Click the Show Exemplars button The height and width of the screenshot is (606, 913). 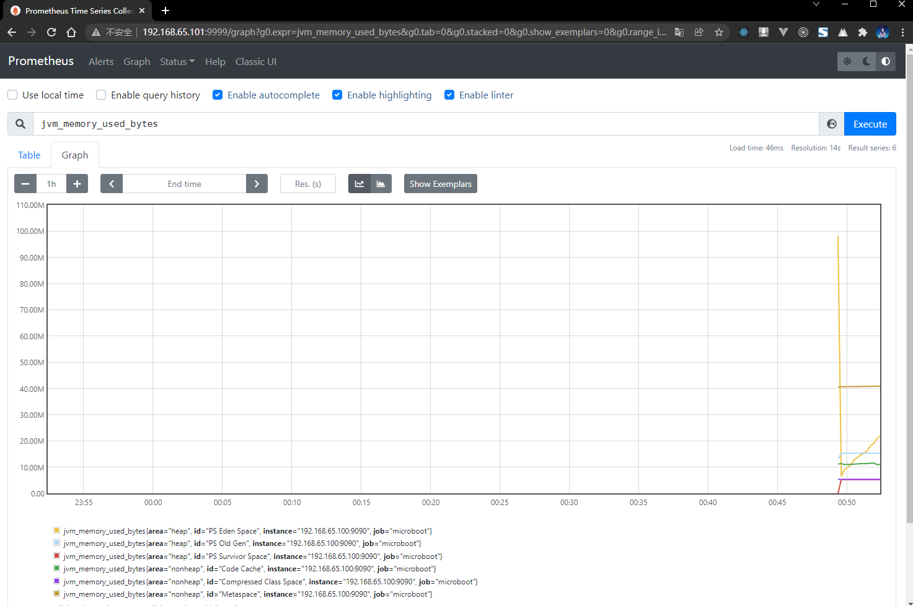pyautogui.click(x=441, y=184)
